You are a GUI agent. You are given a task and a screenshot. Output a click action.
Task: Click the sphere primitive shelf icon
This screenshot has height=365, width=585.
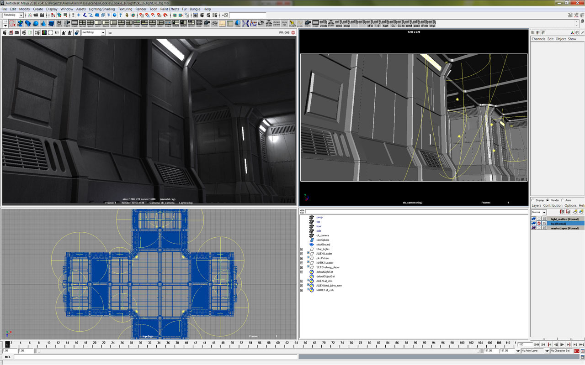tap(35, 23)
